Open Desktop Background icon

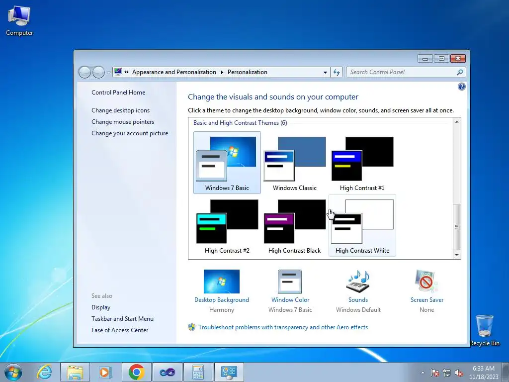pyautogui.click(x=222, y=282)
